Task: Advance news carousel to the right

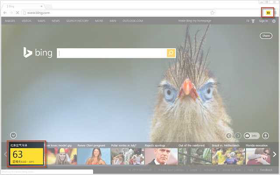Action: tap(274, 154)
